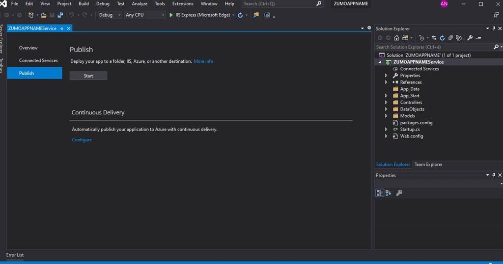Viewport: 503px width, 264px height.
Task: Click Sync with Active Document icon
Action: [434, 38]
